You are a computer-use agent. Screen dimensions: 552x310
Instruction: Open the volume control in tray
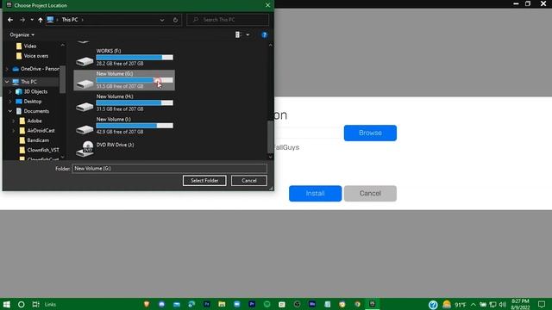(502, 304)
